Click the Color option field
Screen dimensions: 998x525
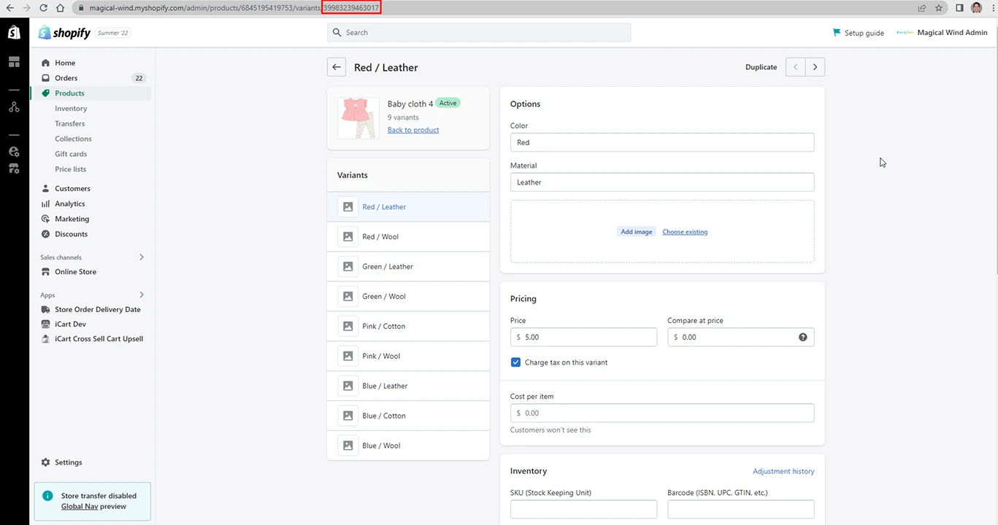pos(662,142)
